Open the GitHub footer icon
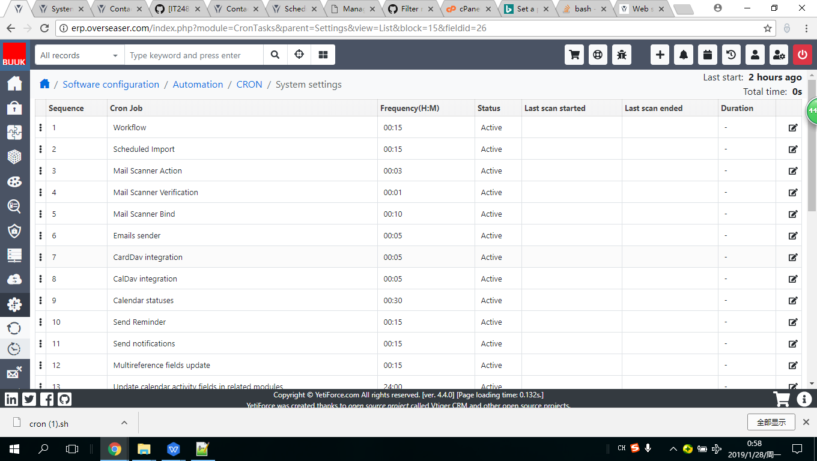The image size is (817, 461). [64, 399]
